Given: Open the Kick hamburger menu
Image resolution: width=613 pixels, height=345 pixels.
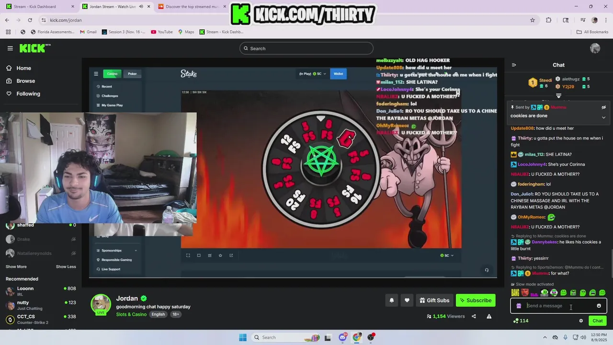Looking at the screenshot, I should (x=10, y=48).
